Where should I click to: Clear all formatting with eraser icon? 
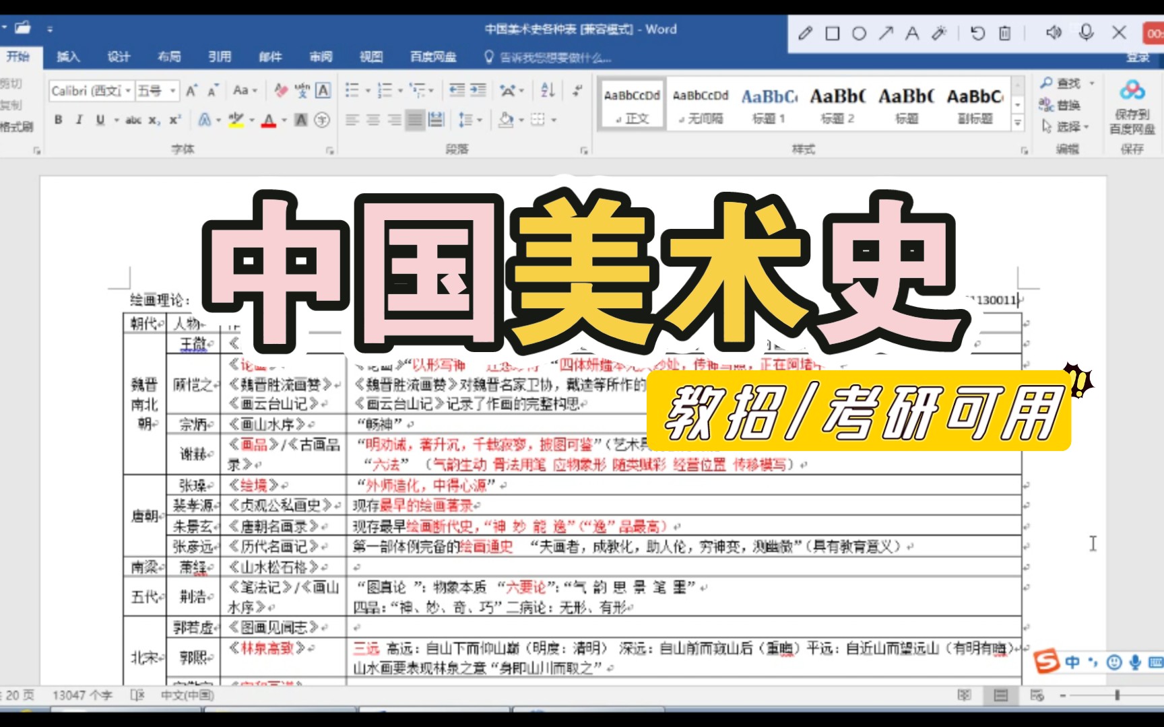pyautogui.click(x=281, y=90)
